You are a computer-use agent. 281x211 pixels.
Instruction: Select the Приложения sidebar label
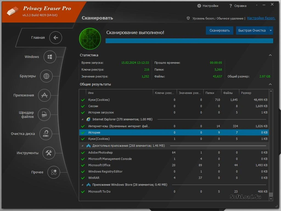pyautogui.click(x=24, y=95)
